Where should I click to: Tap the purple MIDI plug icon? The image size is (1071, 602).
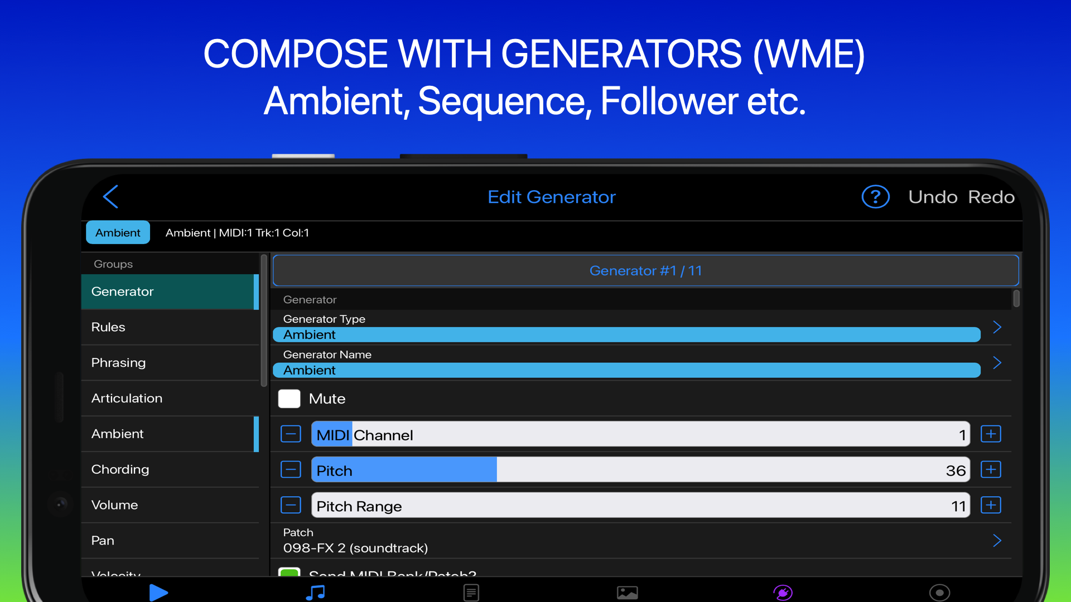[784, 593]
